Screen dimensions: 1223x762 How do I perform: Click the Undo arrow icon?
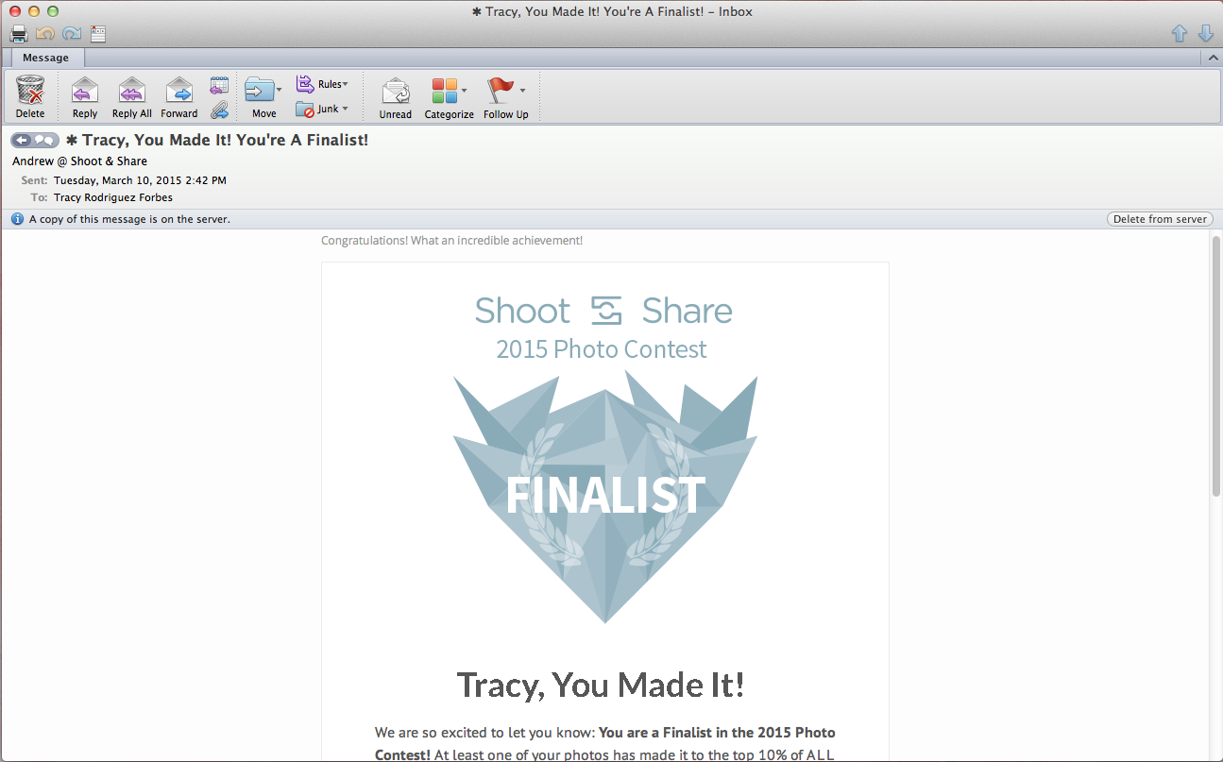[x=45, y=34]
